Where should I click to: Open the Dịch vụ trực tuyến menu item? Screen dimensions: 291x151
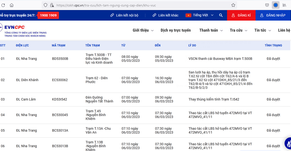176,30
